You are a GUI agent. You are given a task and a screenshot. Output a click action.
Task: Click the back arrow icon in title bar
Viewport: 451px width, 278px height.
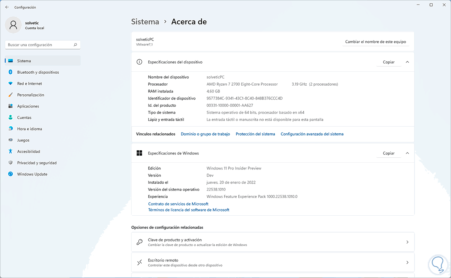pos(7,7)
